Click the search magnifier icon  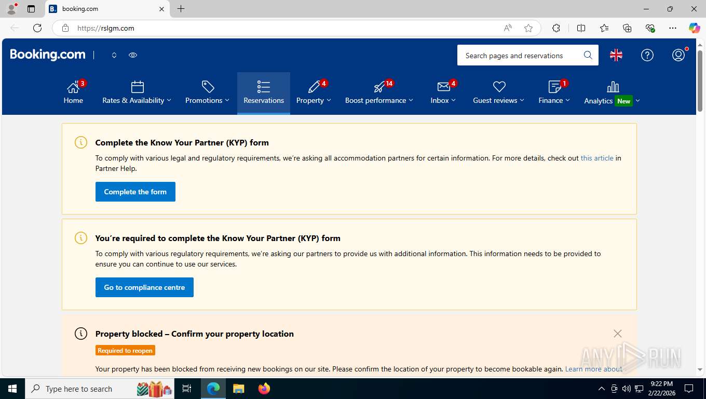click(588, 55)
